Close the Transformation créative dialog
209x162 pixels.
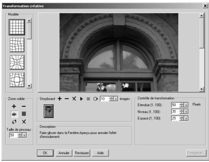coord(205,6)
